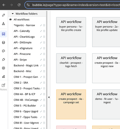
Task: Open the Styles tab palette icon
Action: [x=4, y=51]
